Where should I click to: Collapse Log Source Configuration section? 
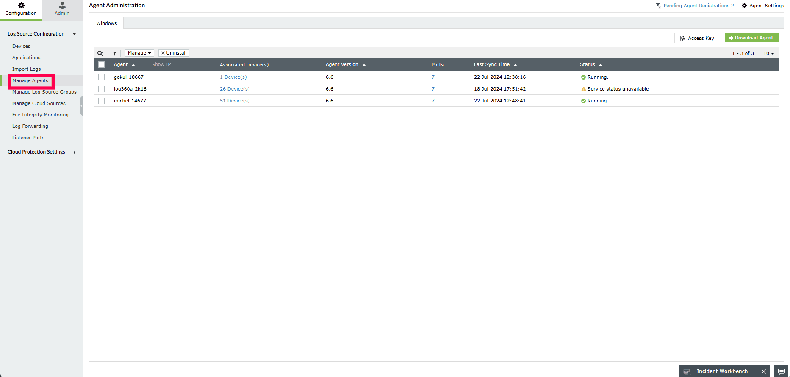point(74,34)
